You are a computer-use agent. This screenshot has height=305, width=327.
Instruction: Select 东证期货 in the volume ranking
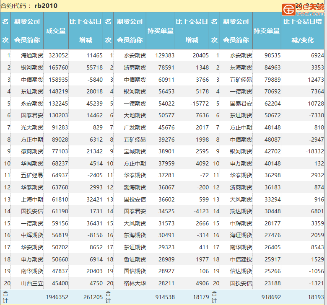pyautogui.click(x=32, y=91)
